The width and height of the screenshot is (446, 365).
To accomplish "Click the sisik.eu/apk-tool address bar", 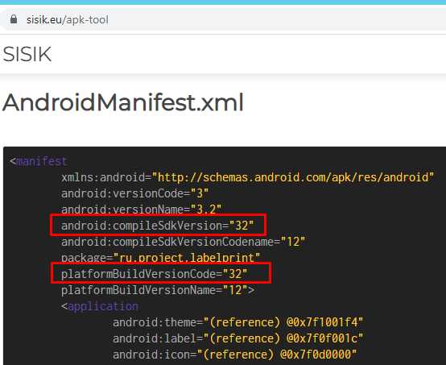I will (x=223, y=19).
